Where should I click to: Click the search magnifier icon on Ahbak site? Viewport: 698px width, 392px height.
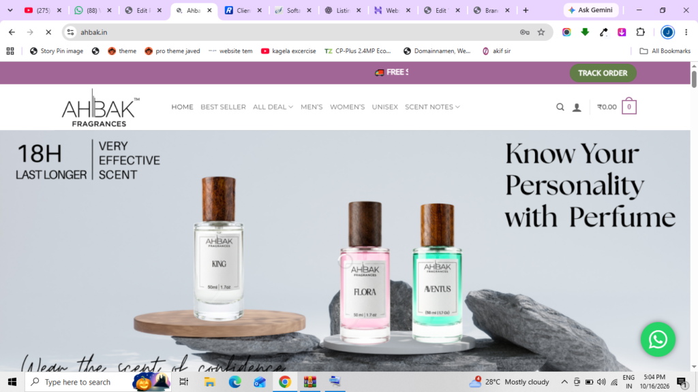[x=560, y=107]
